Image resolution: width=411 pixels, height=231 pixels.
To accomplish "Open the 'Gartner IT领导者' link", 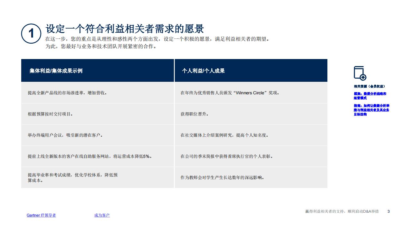I will 41,215.
